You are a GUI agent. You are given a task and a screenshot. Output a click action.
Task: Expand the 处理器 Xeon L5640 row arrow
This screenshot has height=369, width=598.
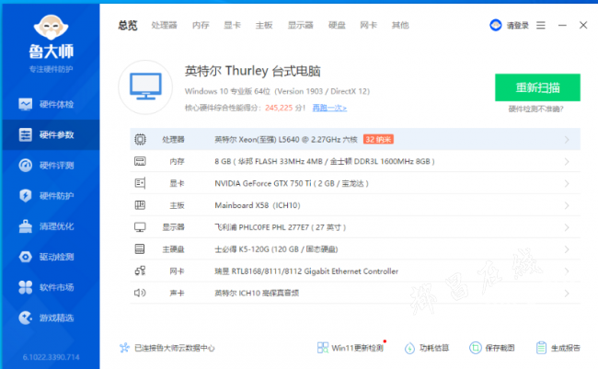pos(567,140)
